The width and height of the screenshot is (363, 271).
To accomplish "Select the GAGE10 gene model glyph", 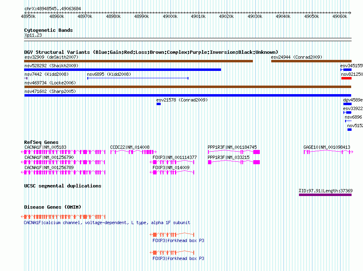I will click(x=328, y=152).
